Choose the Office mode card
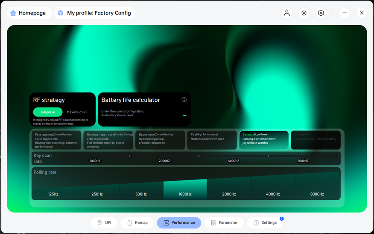The image size is (374, 234). point(316,140)
